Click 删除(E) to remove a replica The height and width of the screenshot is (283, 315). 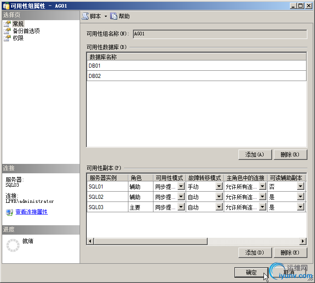290,253
